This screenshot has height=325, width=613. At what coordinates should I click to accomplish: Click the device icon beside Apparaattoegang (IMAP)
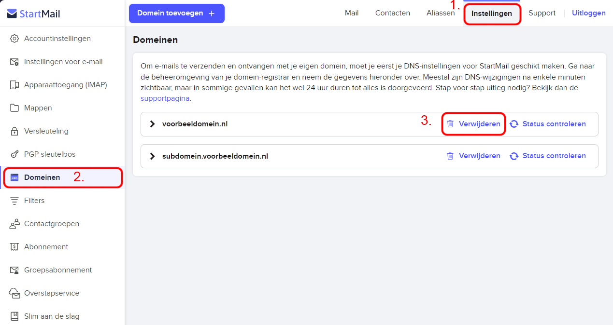(14, 85)
